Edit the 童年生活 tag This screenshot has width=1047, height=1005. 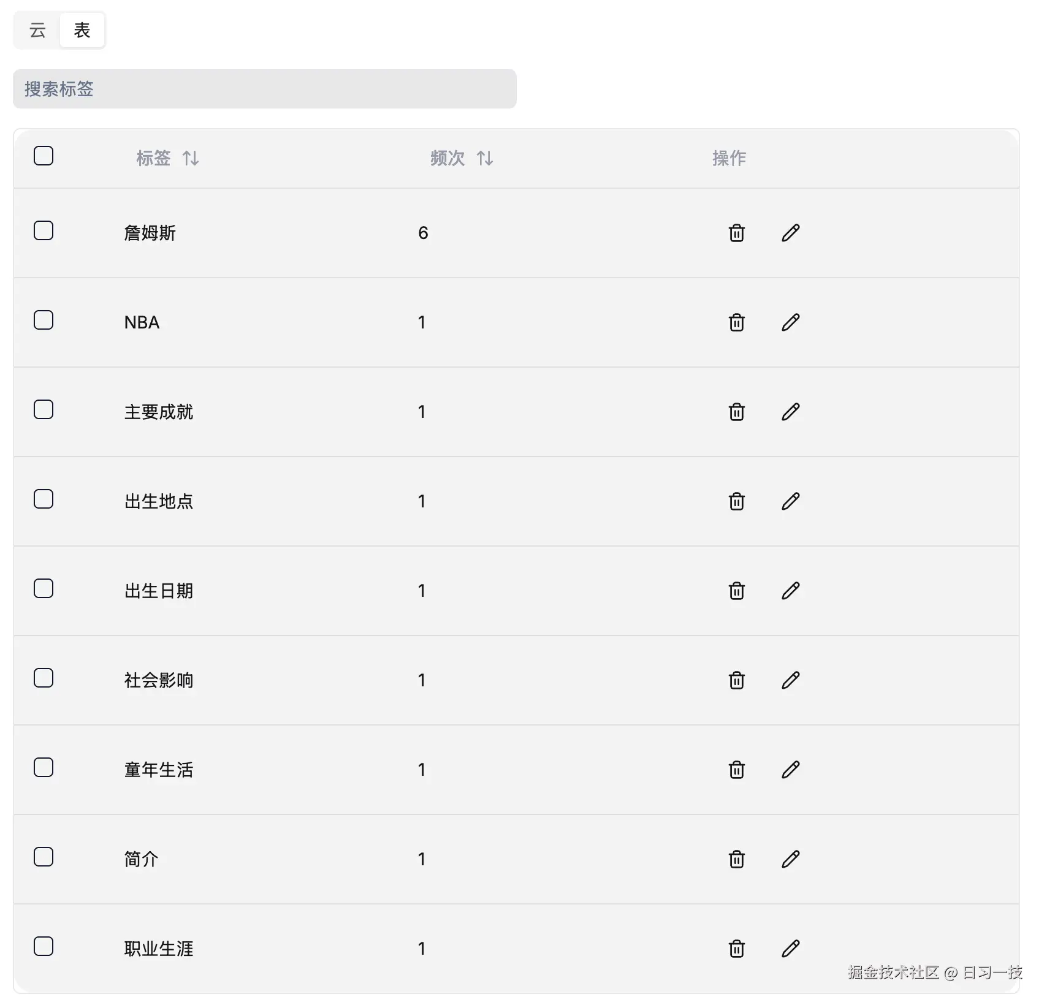(790, 770)
